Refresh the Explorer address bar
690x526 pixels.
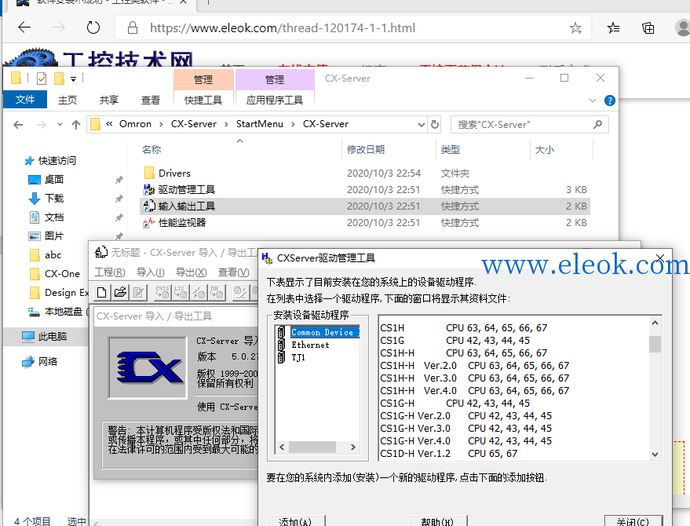click(435, 125)
